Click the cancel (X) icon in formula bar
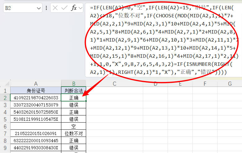Viewport: 242px width, 153px height. [x=55, y=8]
